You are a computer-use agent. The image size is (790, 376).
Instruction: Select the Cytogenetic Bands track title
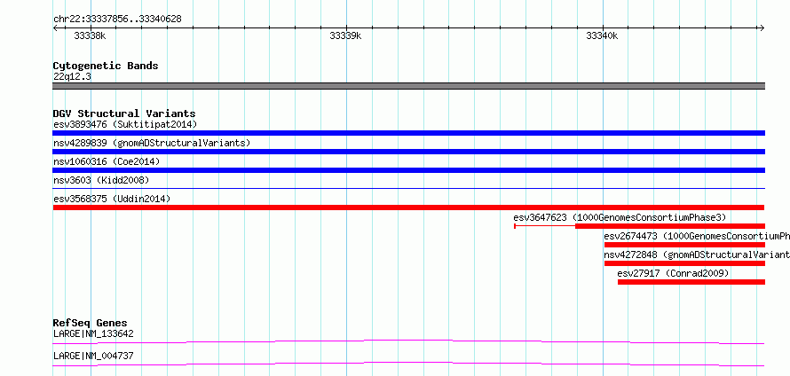pos(106,66)
